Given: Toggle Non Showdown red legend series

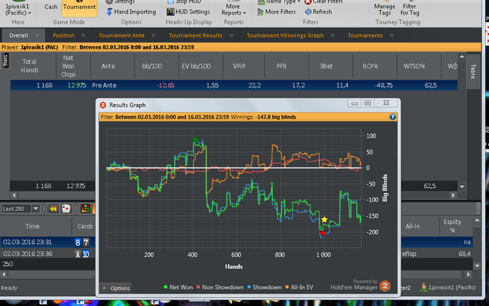Looking at the screenshot, I should 220,287.
